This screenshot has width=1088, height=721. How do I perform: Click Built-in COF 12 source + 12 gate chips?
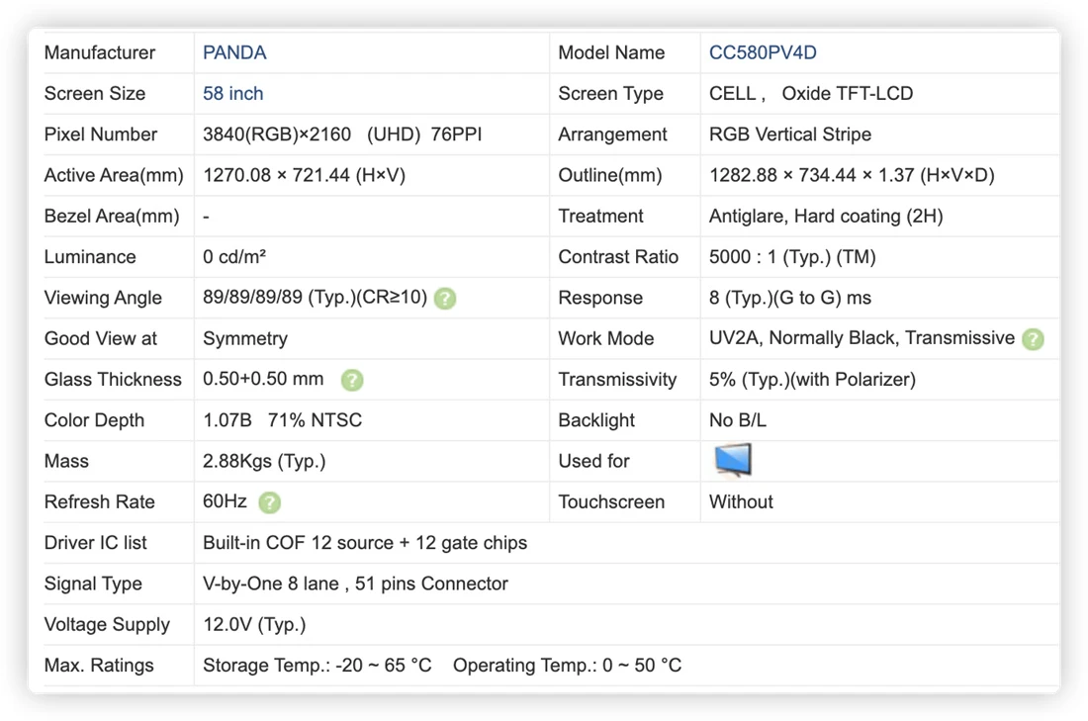[x=365, y=543]
